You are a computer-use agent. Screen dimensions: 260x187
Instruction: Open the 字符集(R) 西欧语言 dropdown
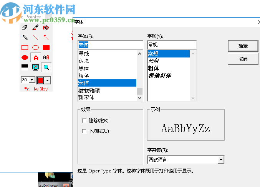point(186,160)
